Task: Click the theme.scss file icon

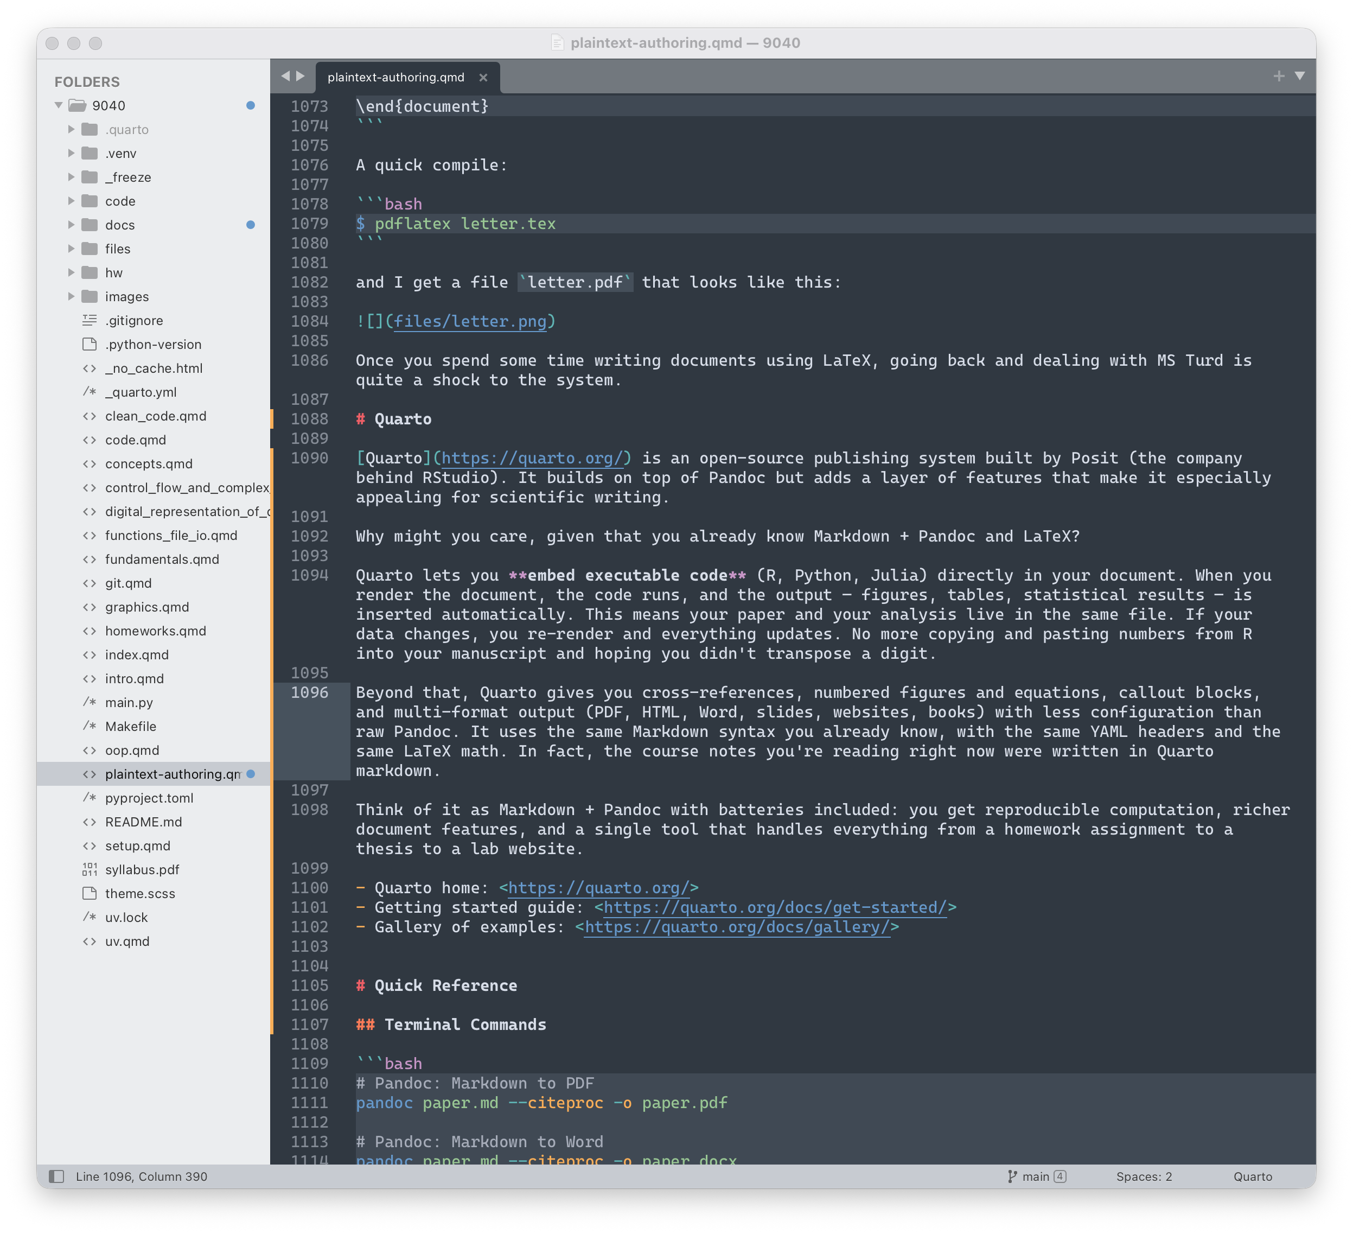Action: [x=90, y=893]
